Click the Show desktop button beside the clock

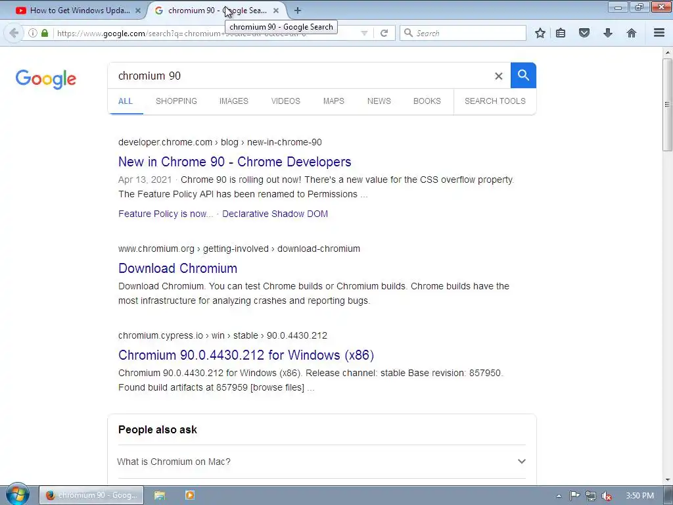click(x=668, y=496)
